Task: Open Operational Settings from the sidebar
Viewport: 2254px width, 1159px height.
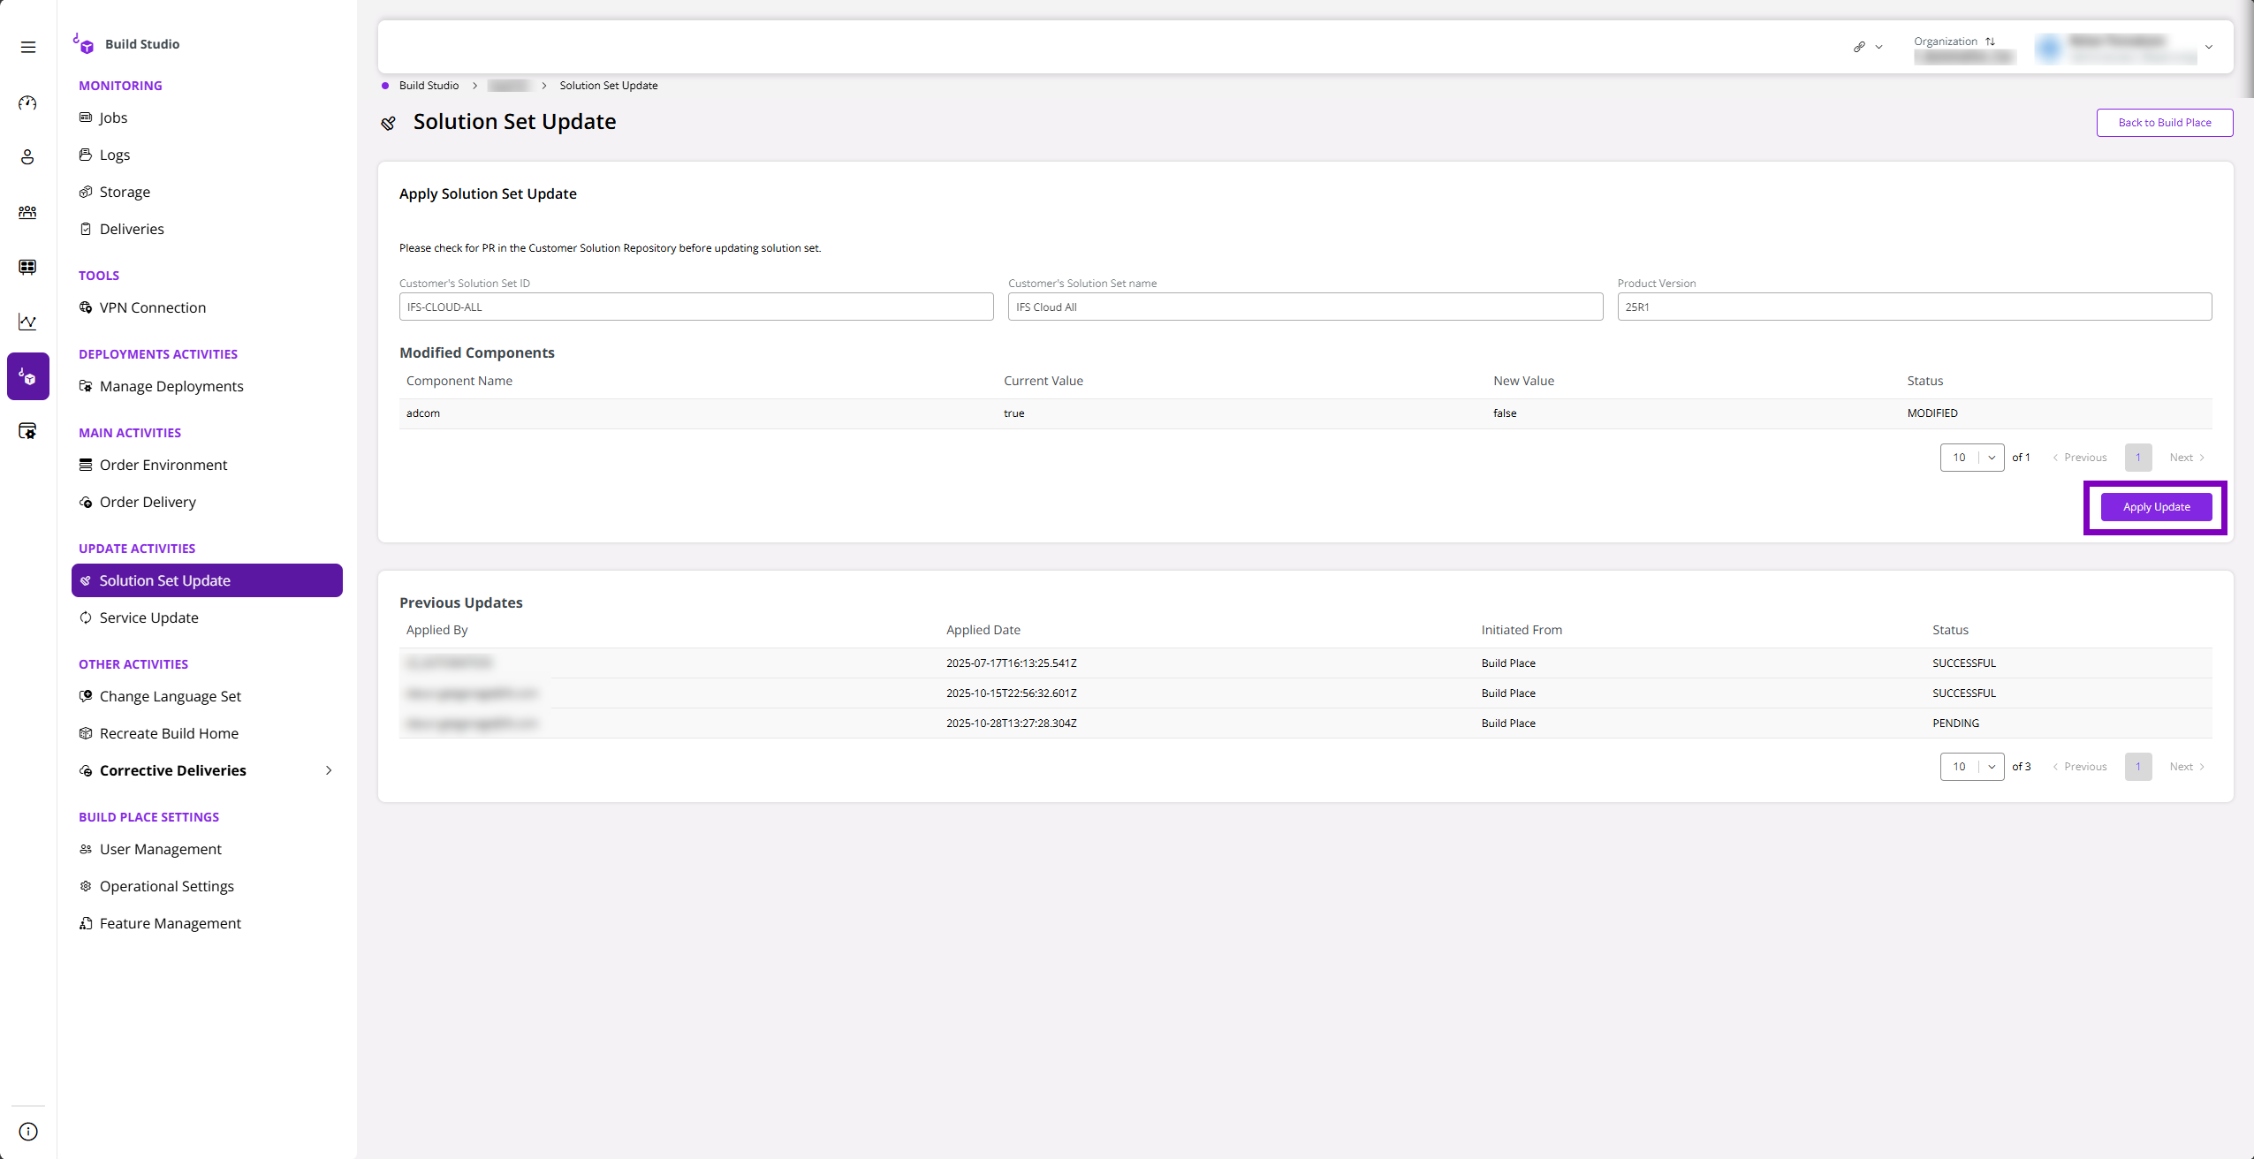Action: (x=166, y=885)
